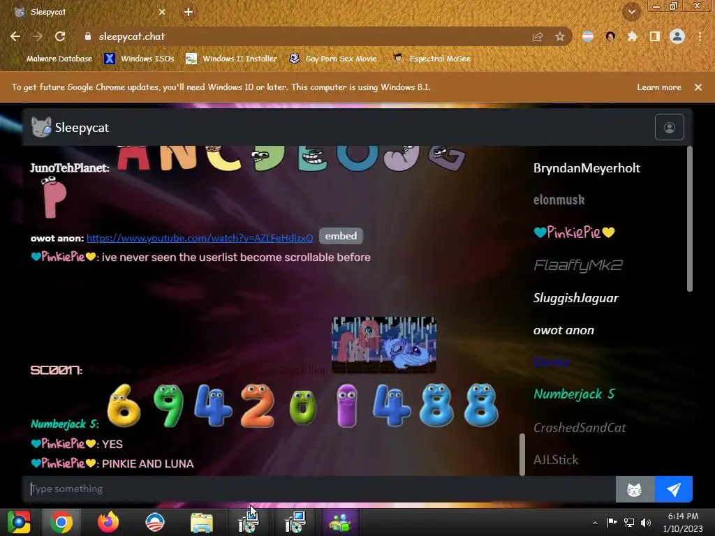Open Firefox from the taskbar
Viewport: 715px width, 536px height.
point(108,522)
